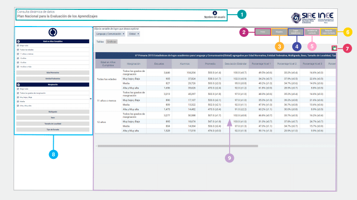Click the Edad en Años Cumplidos column header
This screenshot has width=357, height=200.
108,64
